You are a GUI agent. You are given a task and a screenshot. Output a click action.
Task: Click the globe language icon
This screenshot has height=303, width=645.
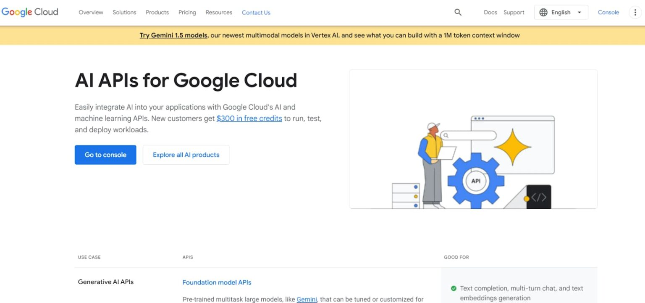[x=543, y=13]
